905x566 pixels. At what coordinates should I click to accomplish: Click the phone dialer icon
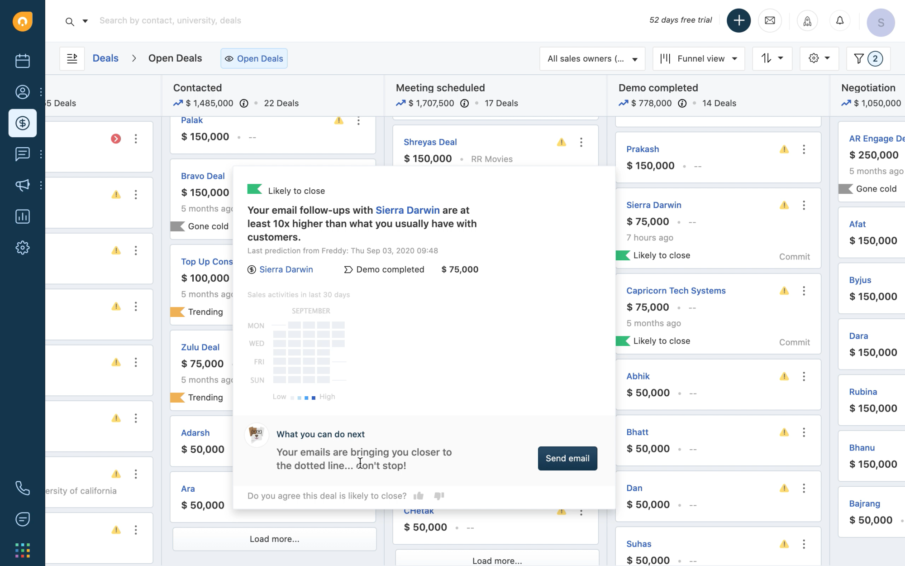22,488
